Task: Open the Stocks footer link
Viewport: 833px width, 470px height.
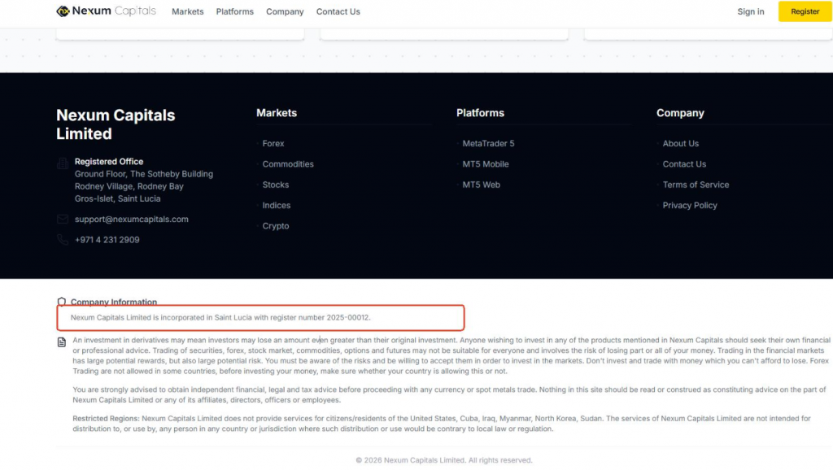Action: tap(276, 185)
